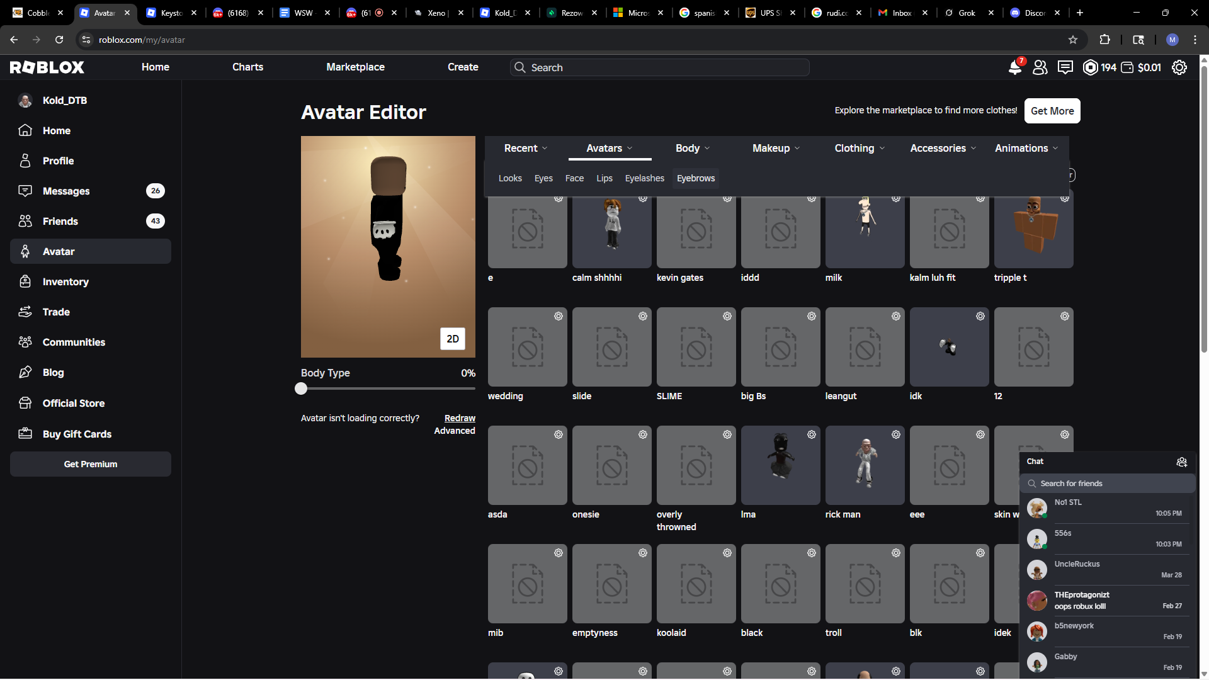Open settings gear on the big Bs outfit

[812, 316]
